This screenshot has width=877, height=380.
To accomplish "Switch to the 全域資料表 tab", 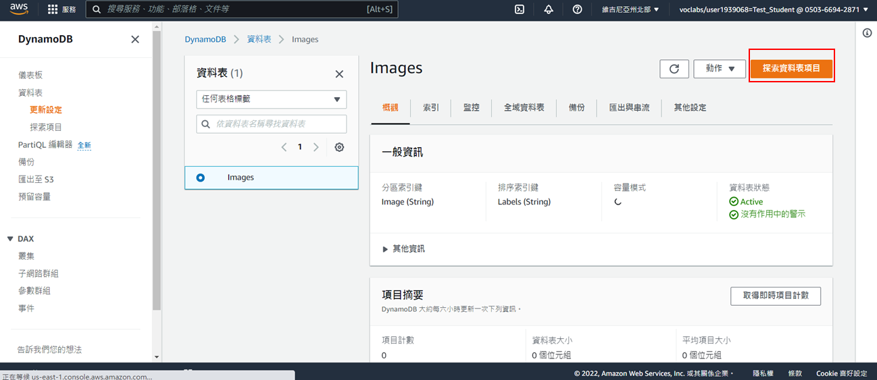I will click(x=524, y=107).
